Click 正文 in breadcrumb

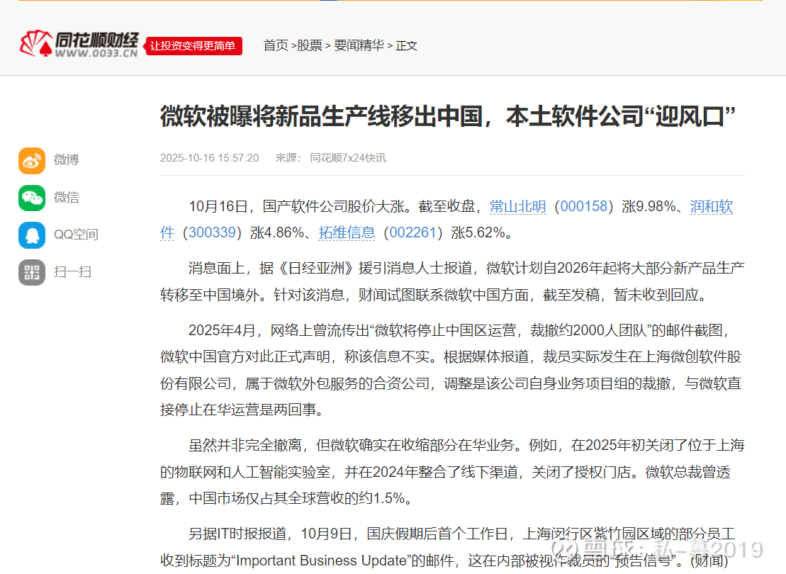click(406, 45)
